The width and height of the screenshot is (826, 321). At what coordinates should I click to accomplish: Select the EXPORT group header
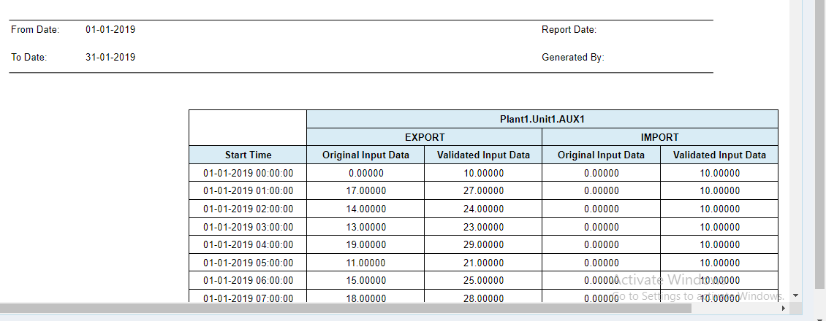[x=425, y=137]
